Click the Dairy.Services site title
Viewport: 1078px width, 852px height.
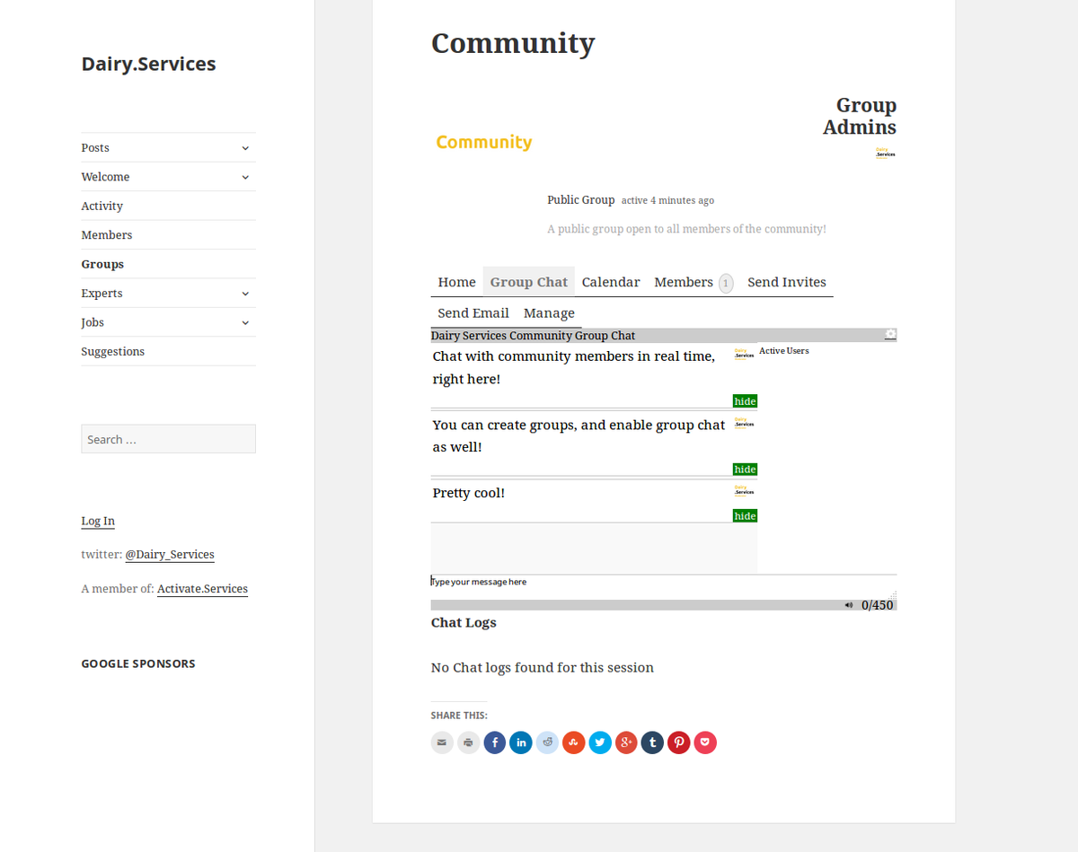click(148, 64)
